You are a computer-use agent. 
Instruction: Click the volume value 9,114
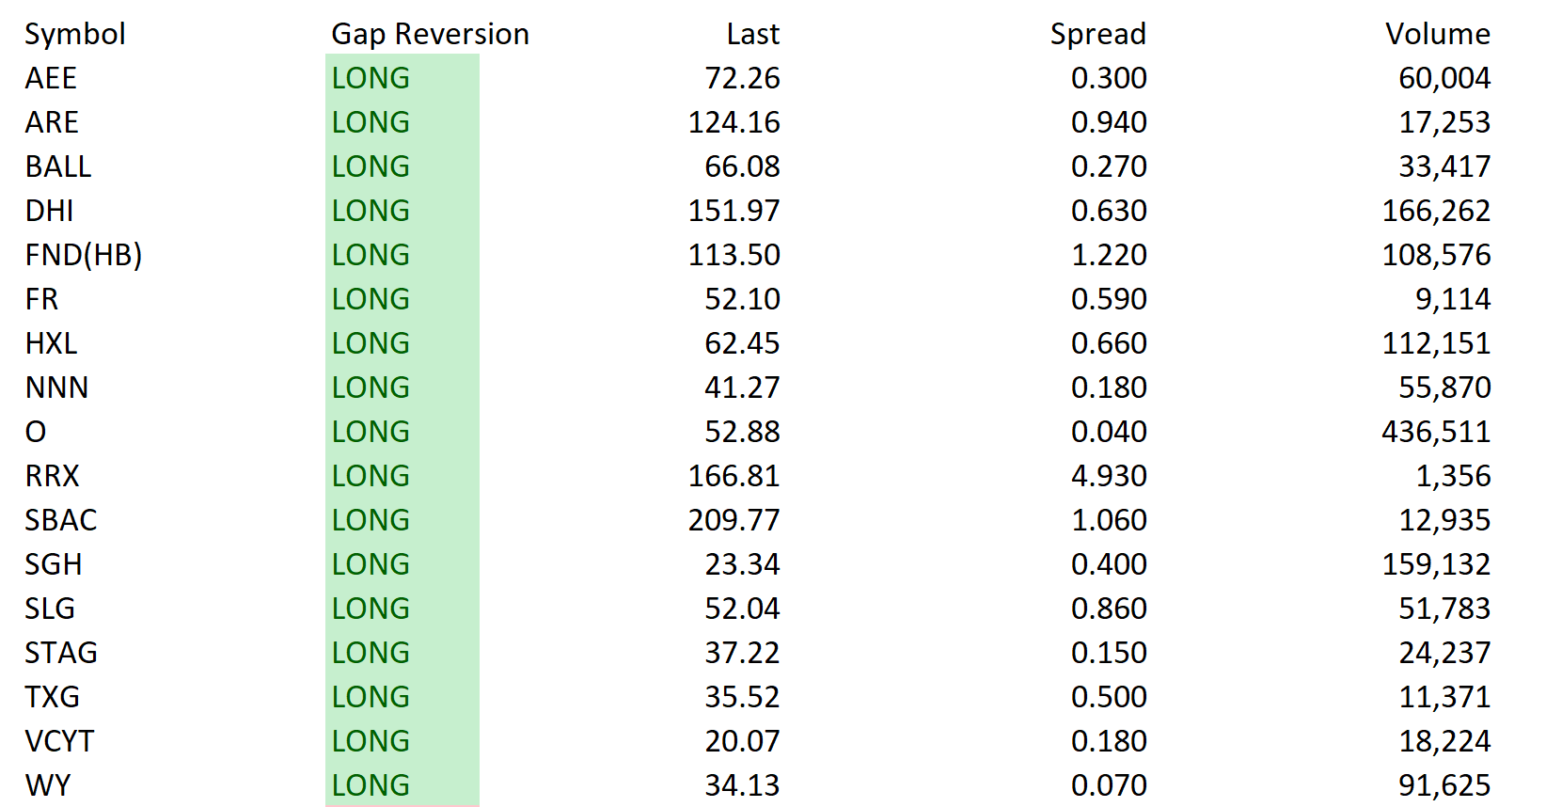[1453, 299]
